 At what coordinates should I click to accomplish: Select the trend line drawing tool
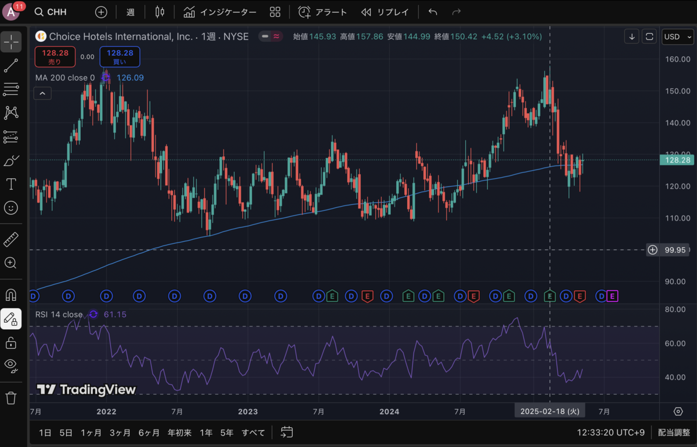coord(11,66)
